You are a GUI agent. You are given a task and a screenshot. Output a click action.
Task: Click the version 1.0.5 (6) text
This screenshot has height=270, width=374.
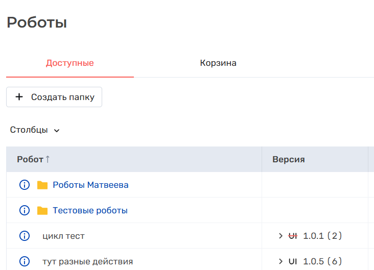click(x=322, y=261)
